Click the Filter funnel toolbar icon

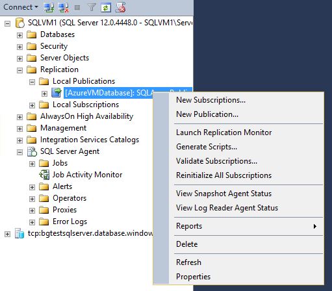tap(92, 8)
